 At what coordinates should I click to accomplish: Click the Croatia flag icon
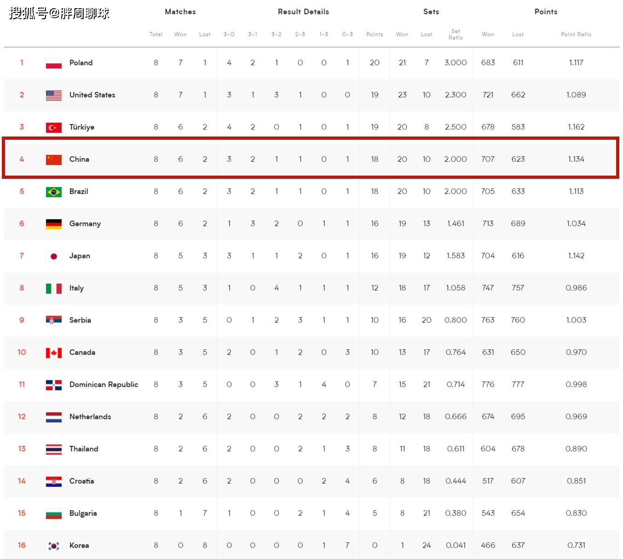click(x=54, y=481)
